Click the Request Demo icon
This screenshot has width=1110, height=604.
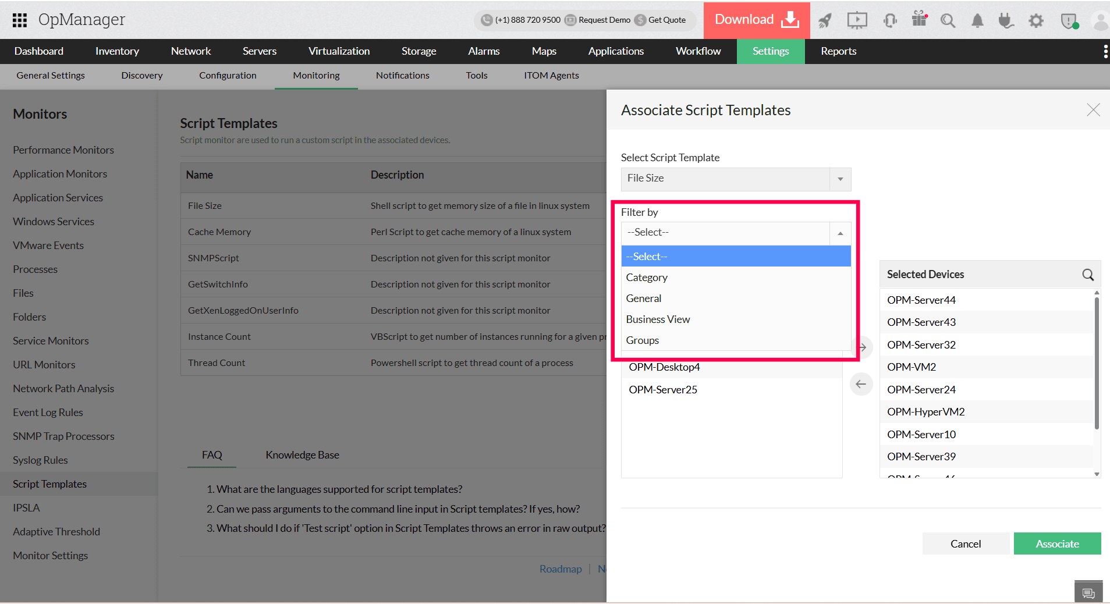point(570,20)
